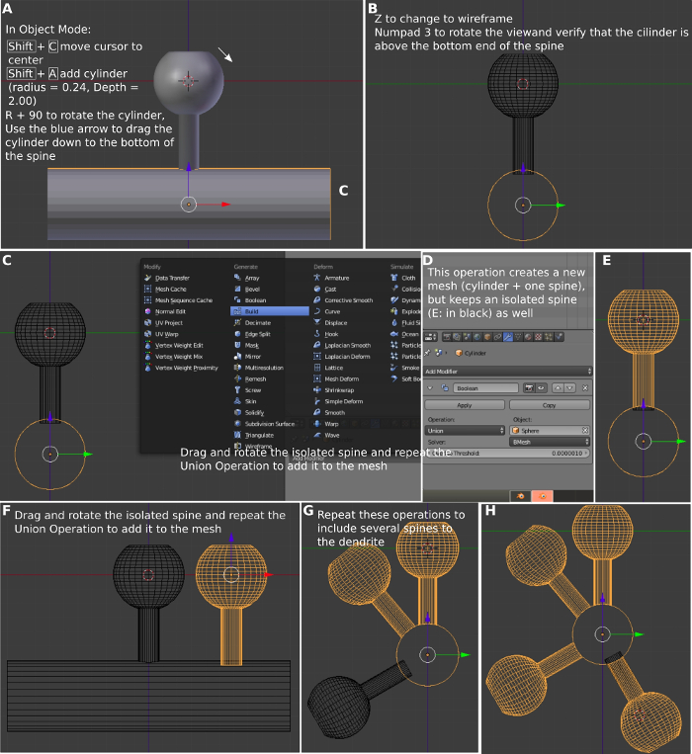
Task: Open the Physics properties tab icon
Action: pyautogui.click(x=559, y=337)
